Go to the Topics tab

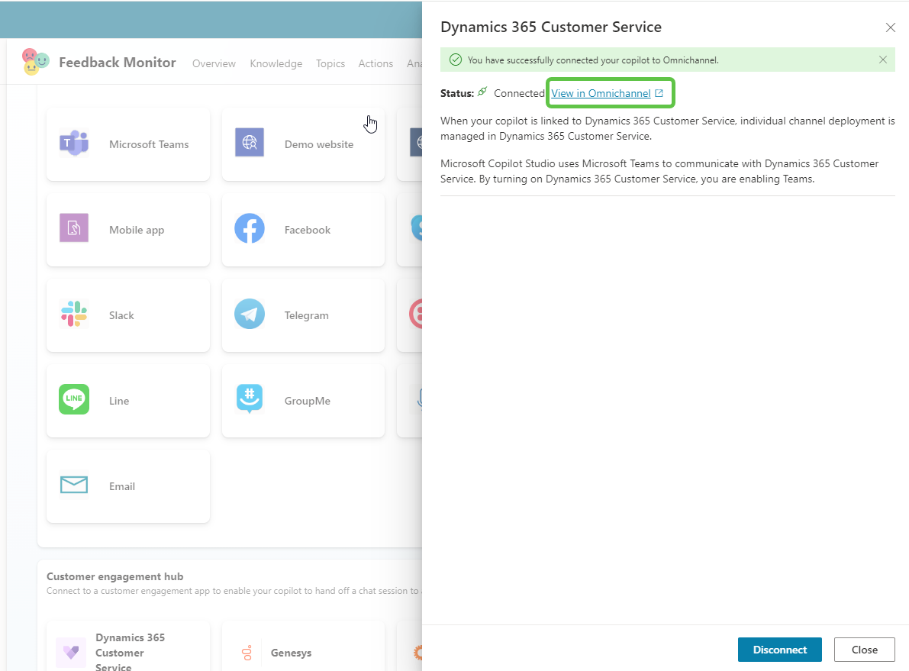330,63
